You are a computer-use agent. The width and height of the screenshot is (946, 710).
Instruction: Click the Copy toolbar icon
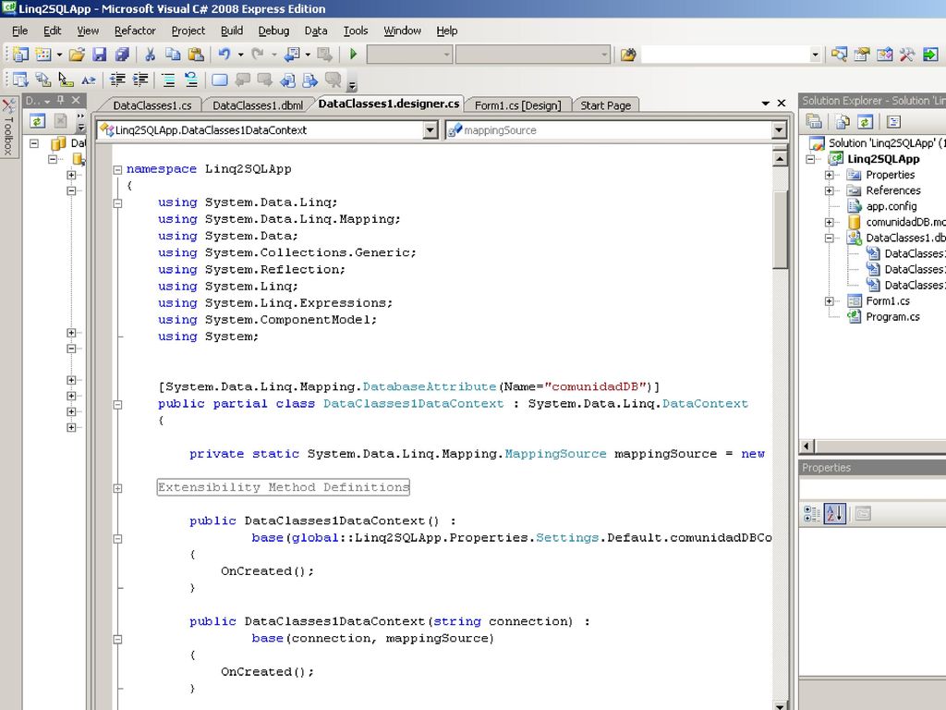173,55
